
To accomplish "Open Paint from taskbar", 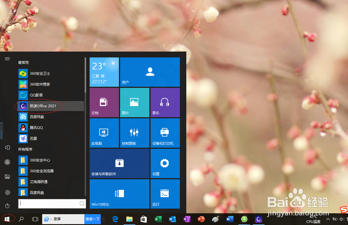I will point(215,219).
